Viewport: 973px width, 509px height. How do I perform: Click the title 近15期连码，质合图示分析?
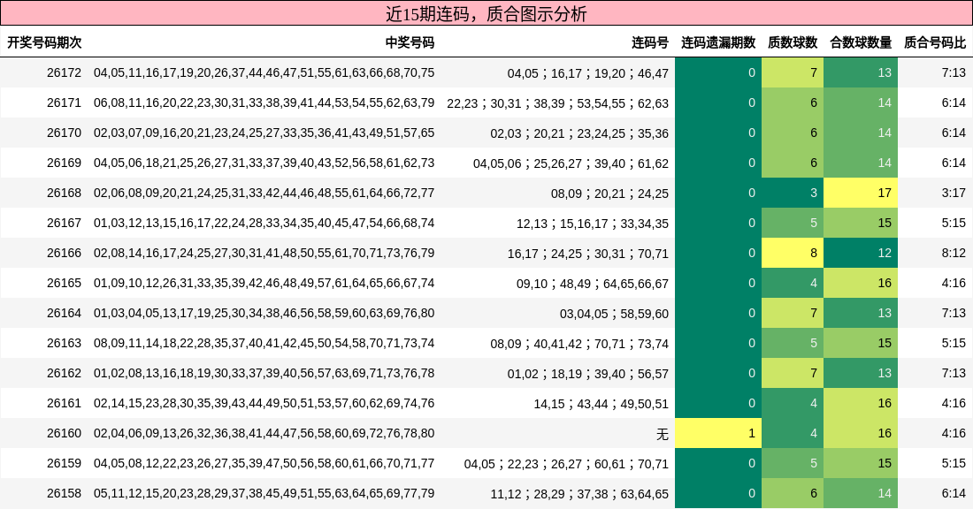coord(486,13)
